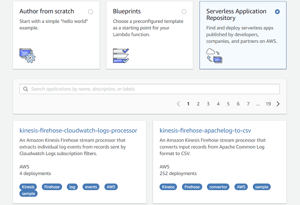Image resolution: width=300 pixels, height=205 pixels.
Task: Select the Blueprints radio button
Action: point(184,12)
